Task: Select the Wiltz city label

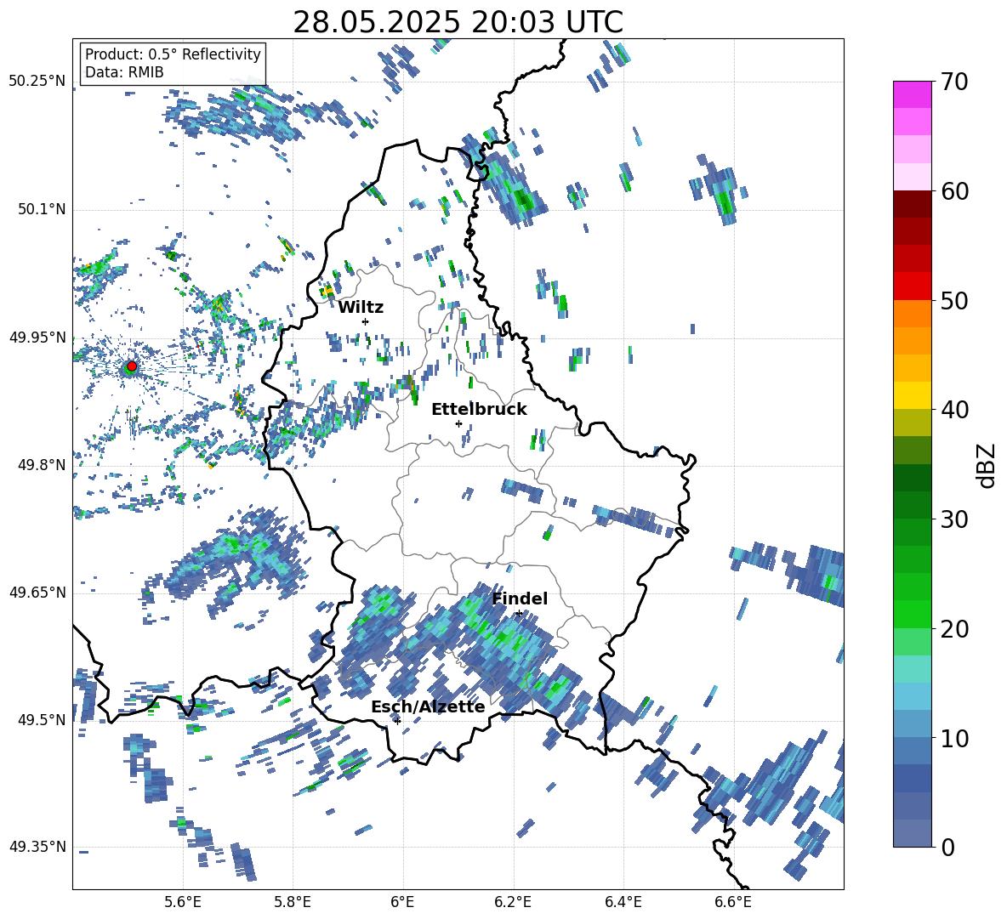Action: (361, 308)
